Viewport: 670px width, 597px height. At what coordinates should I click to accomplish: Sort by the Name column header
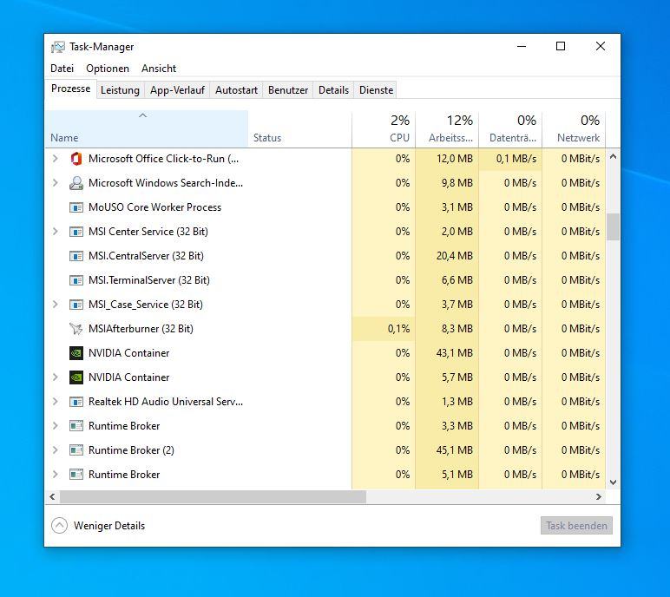tap(146, 129)
